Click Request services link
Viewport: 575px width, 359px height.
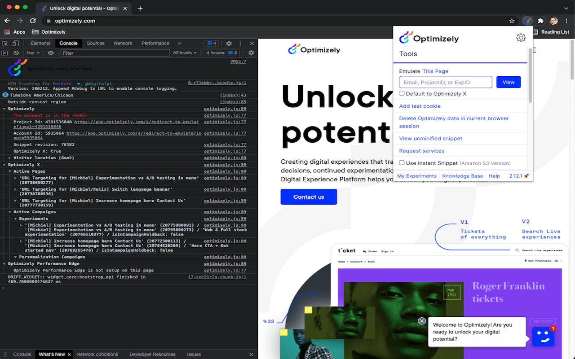coord(422,151)
